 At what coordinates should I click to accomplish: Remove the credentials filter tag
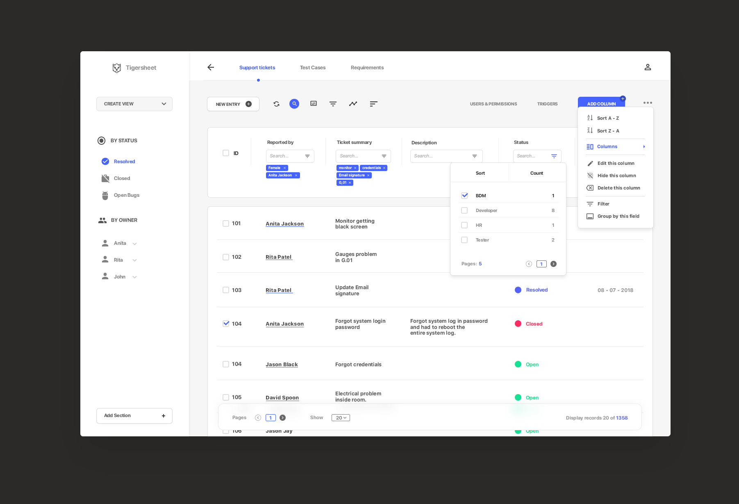coord(384,168)
